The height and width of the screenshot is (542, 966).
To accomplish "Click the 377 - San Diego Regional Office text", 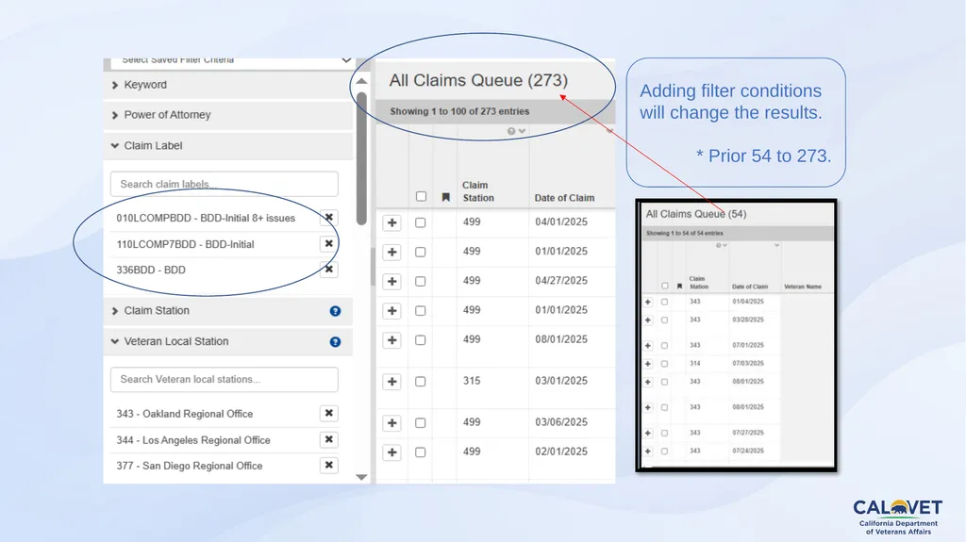I will 189,466.
